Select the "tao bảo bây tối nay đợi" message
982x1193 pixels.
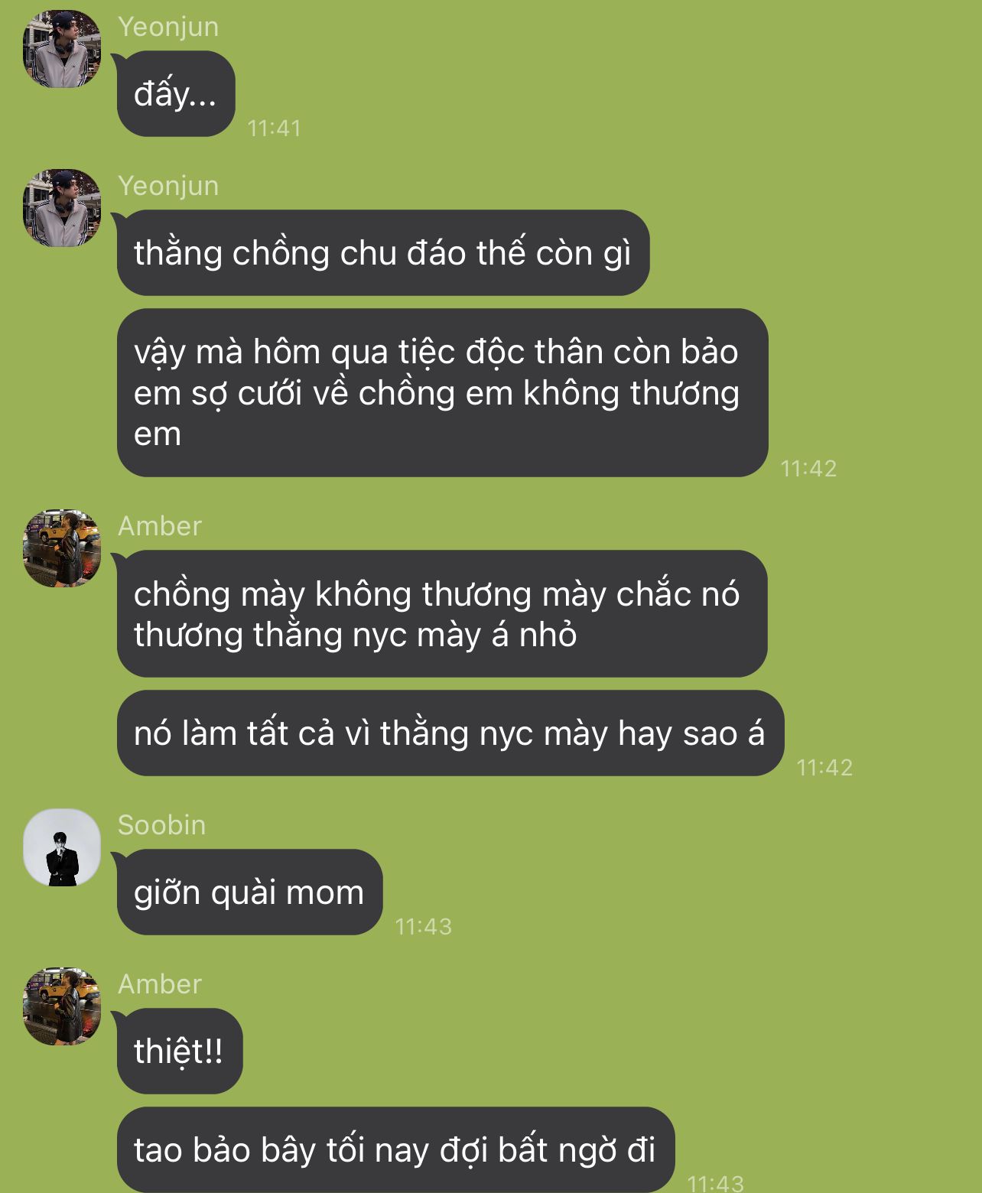[x=395, y=1149]
